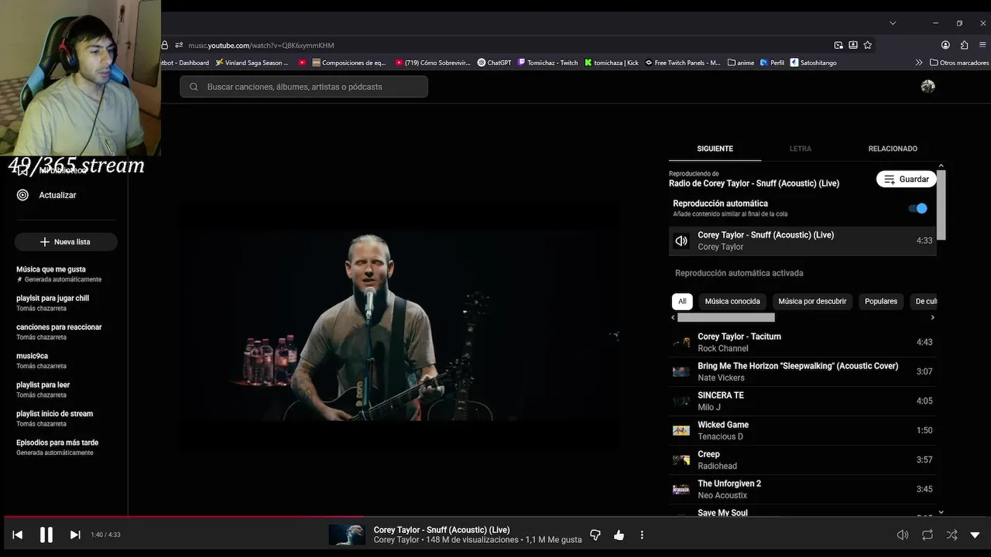Toggle repeat mode

pos(928,535)
